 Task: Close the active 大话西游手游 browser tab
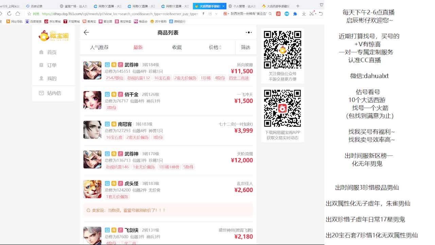224,6
